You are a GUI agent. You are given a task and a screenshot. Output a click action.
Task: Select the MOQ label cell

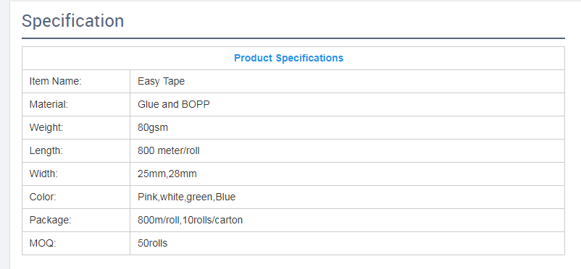(76, 244)
